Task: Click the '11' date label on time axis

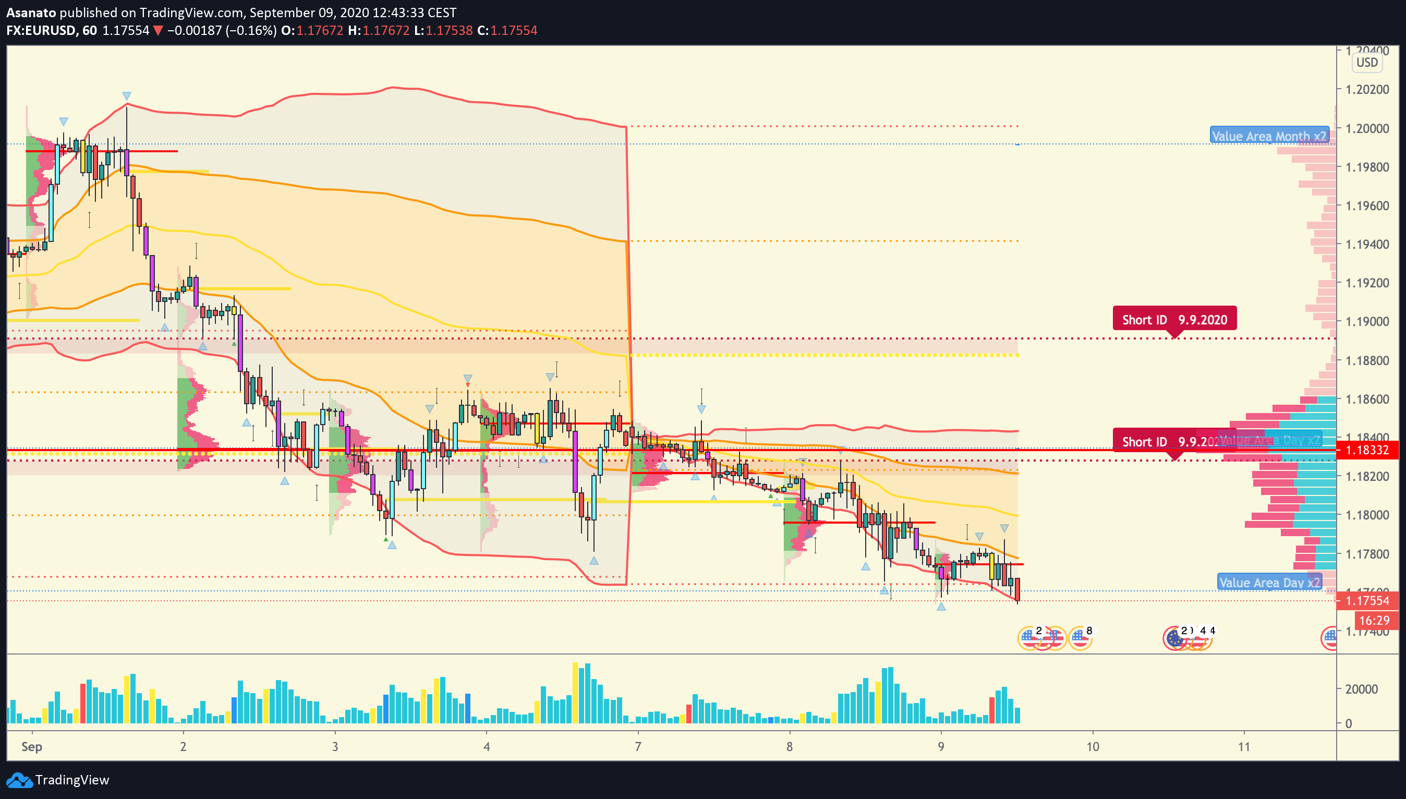Action: [x=1244, y=747]
